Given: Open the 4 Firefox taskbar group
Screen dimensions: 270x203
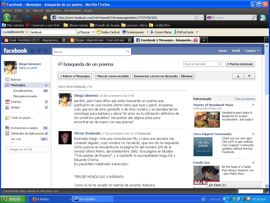Looking at the screenshot, I should [51, 199].
